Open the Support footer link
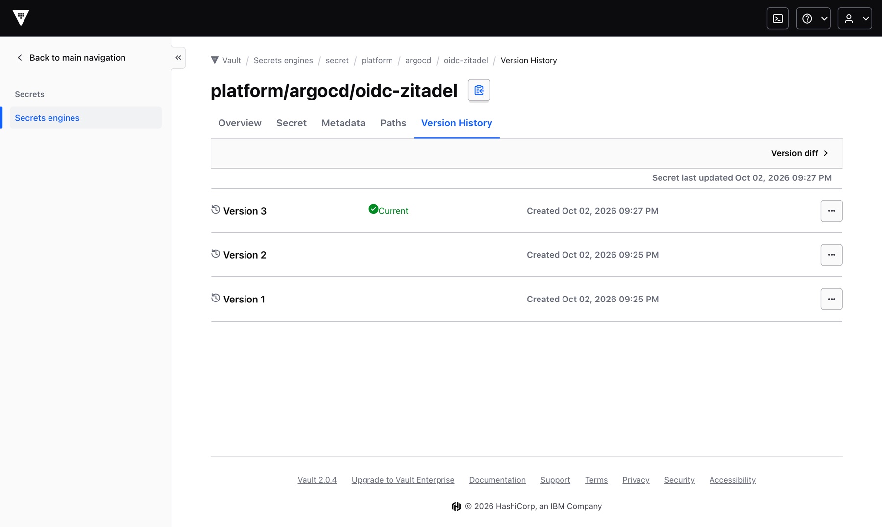The image size is (882, 527). pos(555,480)
